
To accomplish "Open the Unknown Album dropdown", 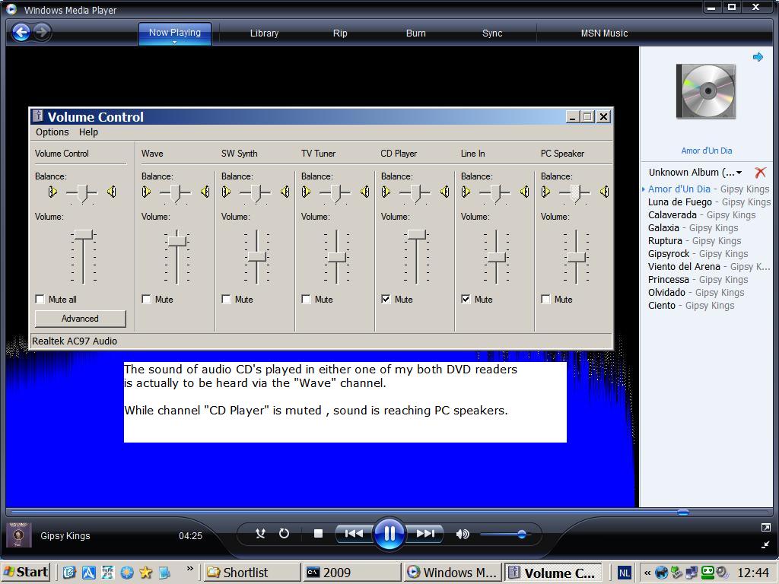I will pyautogui.click(x=739, y=173).
